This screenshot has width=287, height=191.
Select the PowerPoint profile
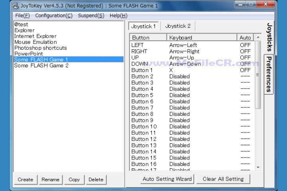pos(69,54)
